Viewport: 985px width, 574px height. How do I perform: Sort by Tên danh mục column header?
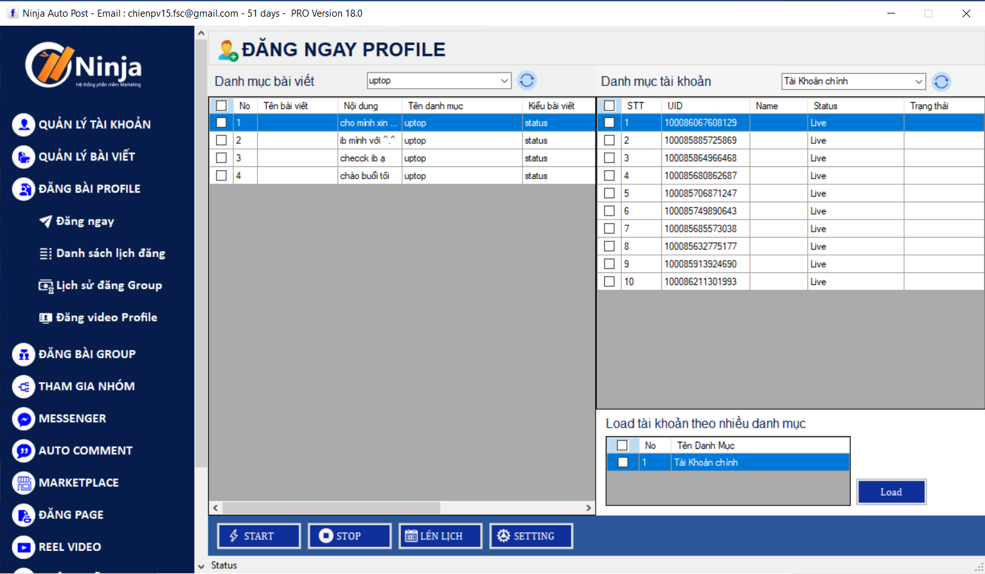[x=462, y=105]
